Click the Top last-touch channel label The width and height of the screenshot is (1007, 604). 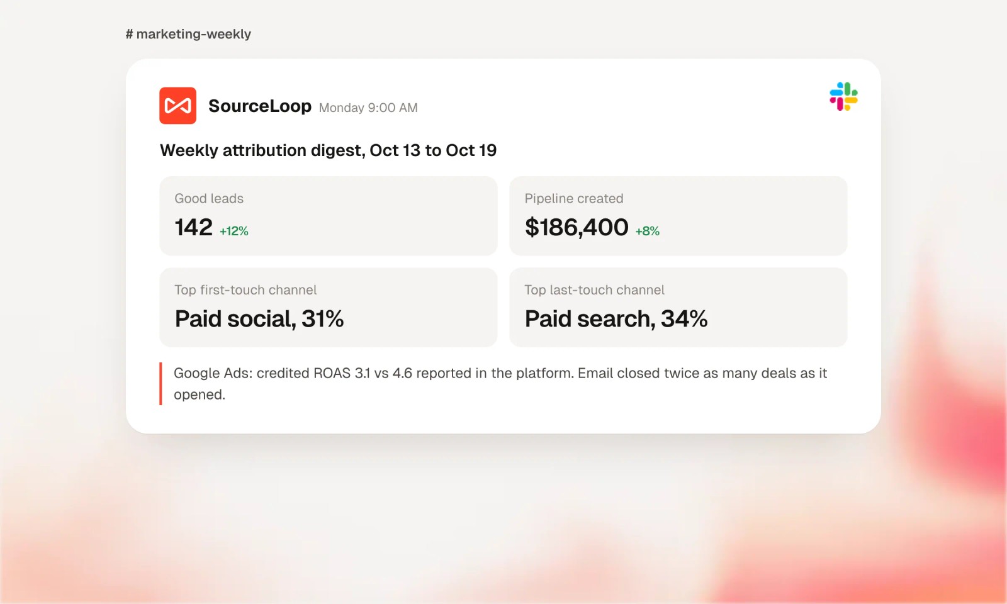pos(594,290)
